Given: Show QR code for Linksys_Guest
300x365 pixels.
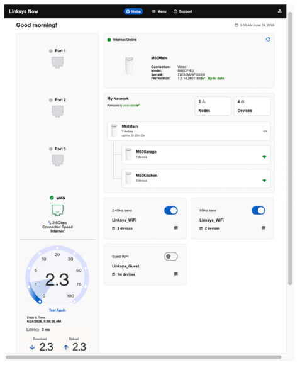Looking at the screenshot, I should [x=176, y=274].
